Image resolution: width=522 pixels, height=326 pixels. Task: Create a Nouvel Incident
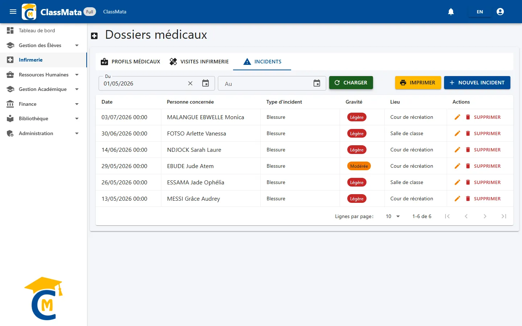[477, 83]
